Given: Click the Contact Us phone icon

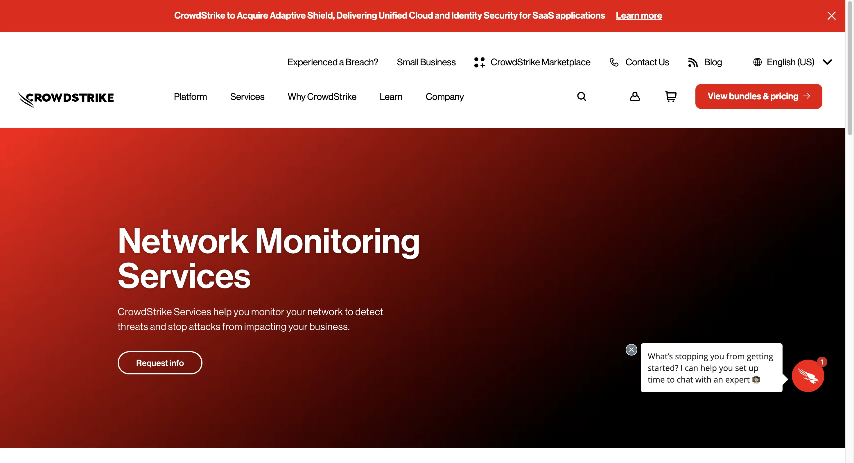Looking at the screenshot, I should click(614, 62).
